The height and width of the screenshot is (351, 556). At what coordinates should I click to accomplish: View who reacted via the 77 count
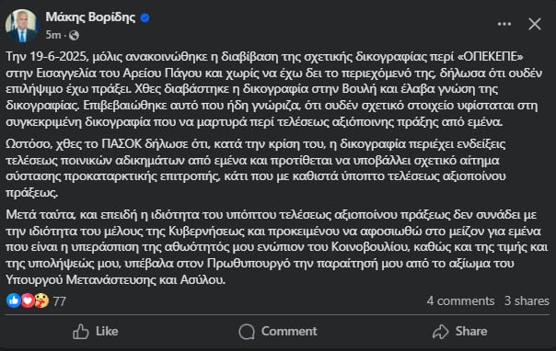[59, 301]
